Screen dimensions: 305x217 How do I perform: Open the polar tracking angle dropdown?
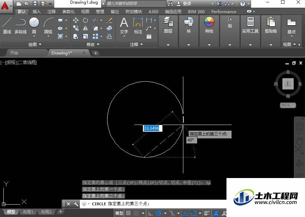pos(165,213)
